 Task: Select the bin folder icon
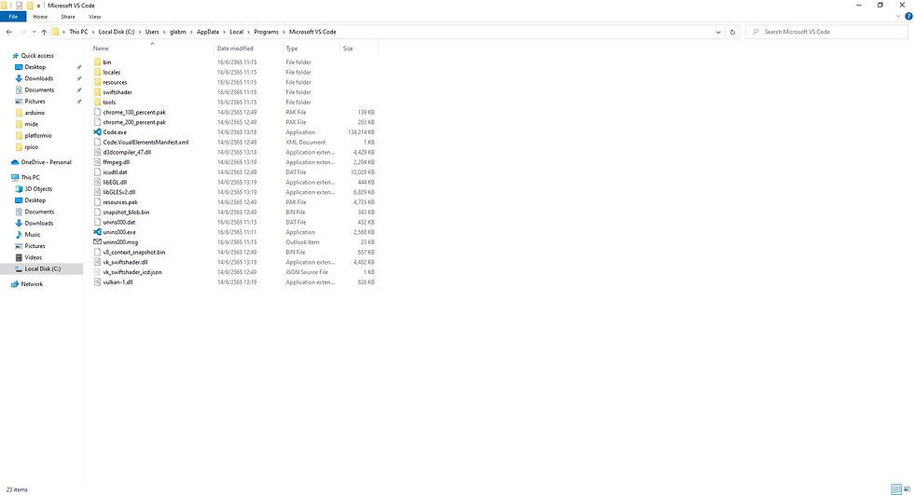pyautogui.click(x=97, y=62)
